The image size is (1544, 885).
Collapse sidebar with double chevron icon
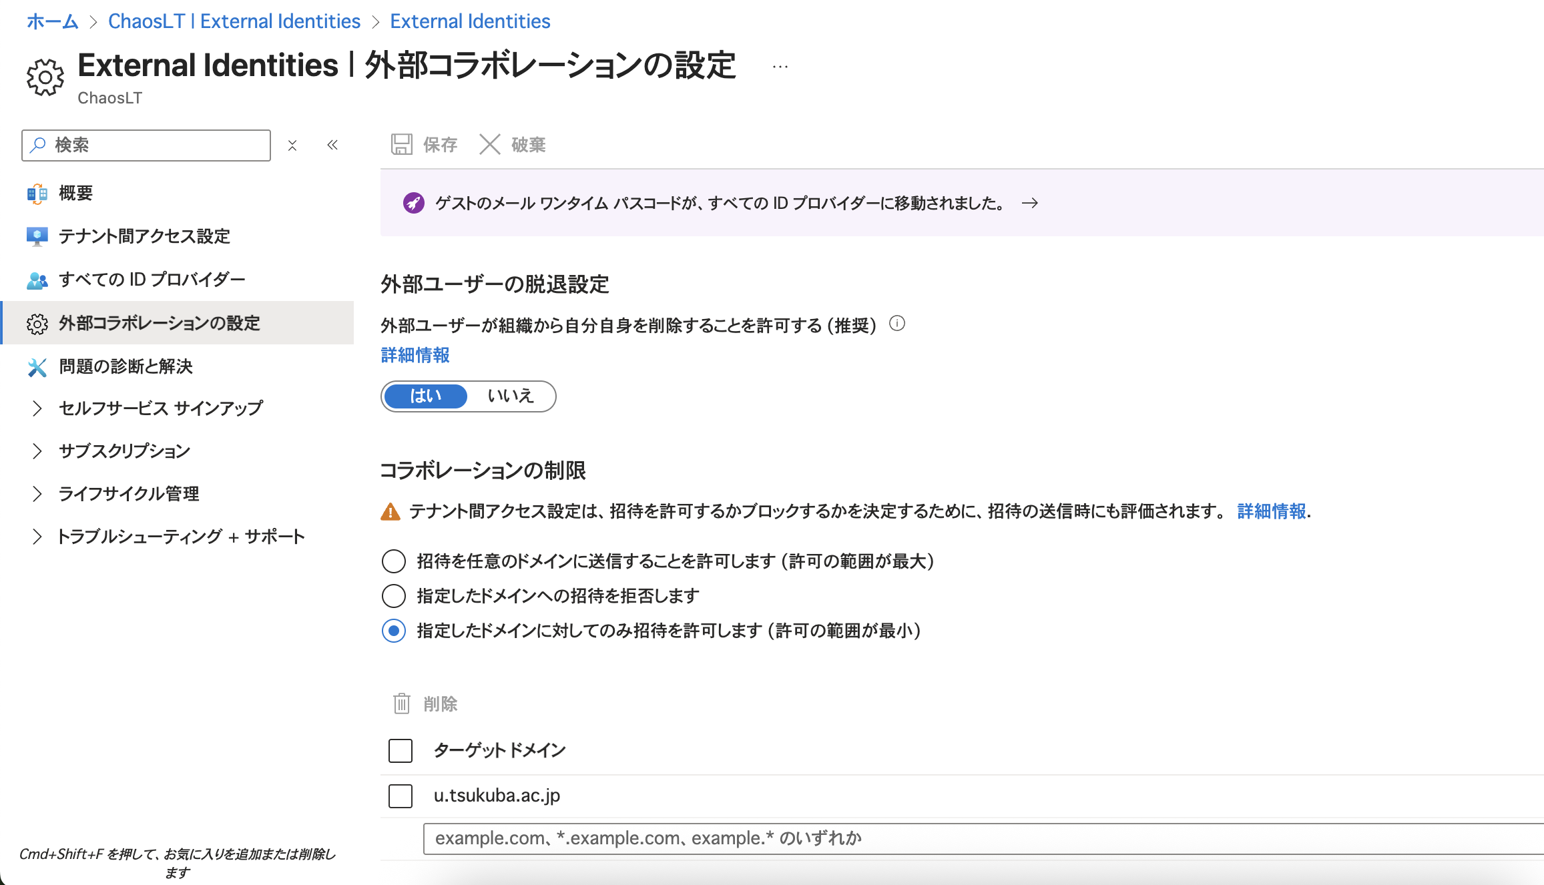332,145
